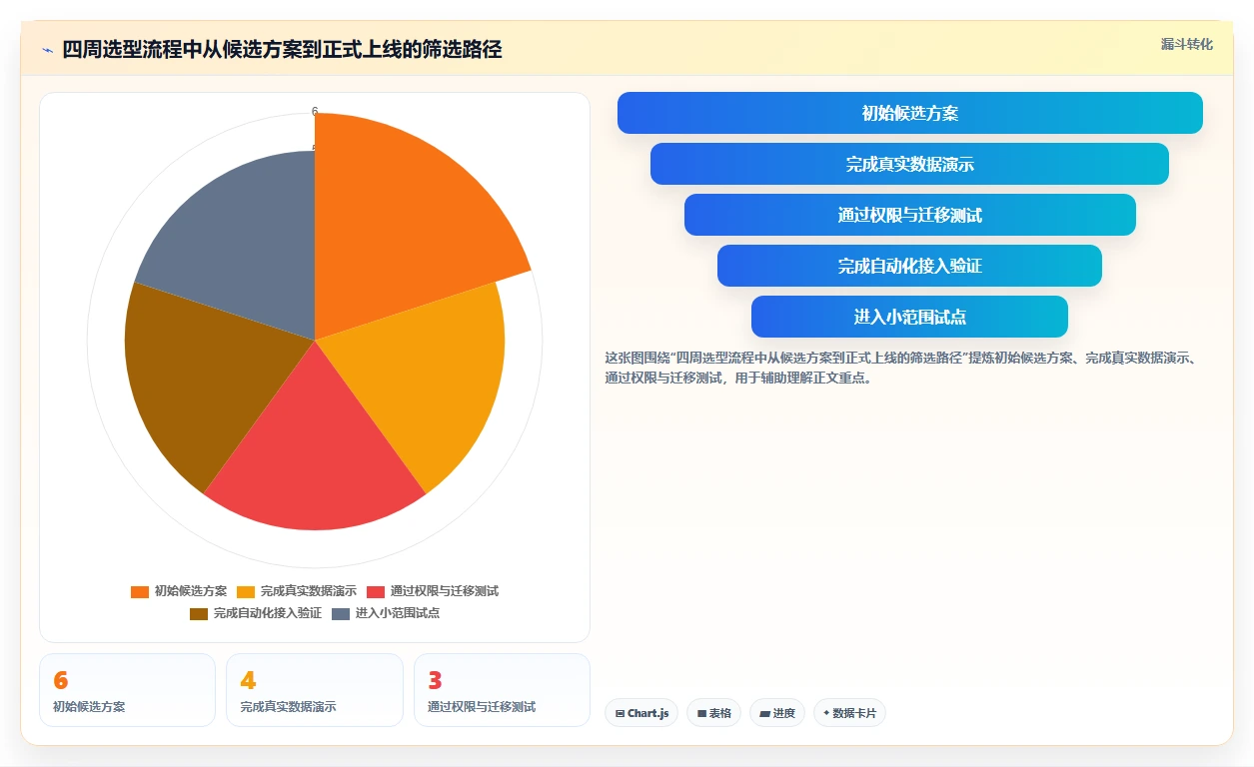Click the 数据卡片 tag chip
The height and width of the screenshot is (767, 1254).
pyautogui.click(x=849, y=713)
